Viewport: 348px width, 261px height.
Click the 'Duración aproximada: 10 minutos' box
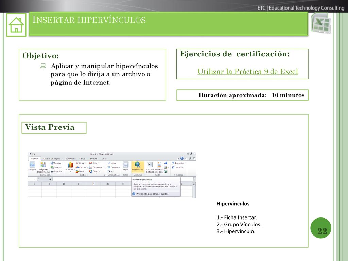[x=242, y=95]
